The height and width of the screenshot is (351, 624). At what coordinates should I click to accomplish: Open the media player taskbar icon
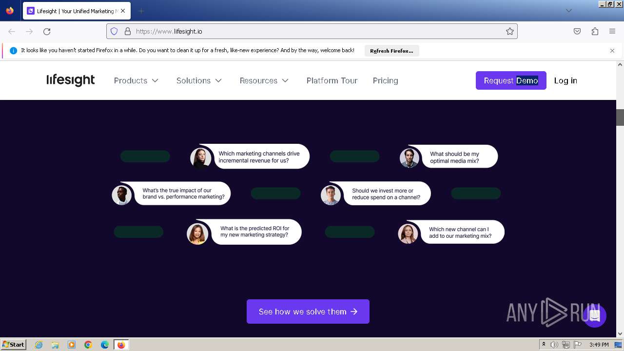tap(72, 345)
